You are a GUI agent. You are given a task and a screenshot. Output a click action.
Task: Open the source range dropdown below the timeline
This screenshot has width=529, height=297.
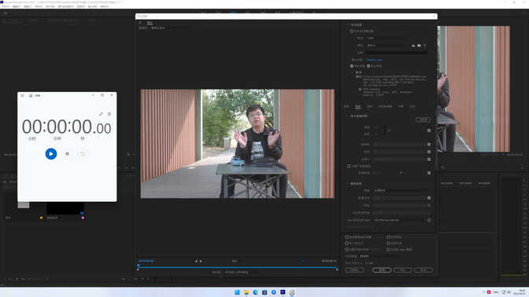click(239, 272)
